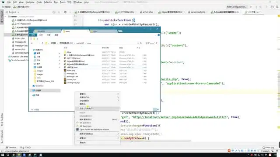Open the Terminal tool window
This screenshot has width=280, height=157.
point(10,147)
